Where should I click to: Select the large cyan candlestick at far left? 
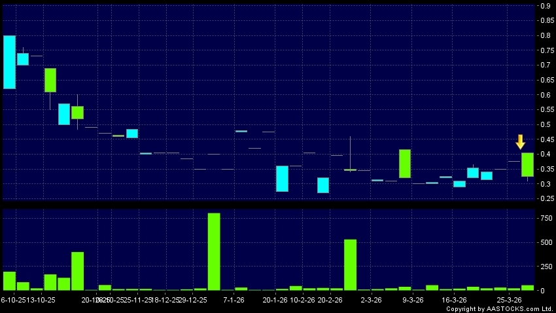point(9,62)
